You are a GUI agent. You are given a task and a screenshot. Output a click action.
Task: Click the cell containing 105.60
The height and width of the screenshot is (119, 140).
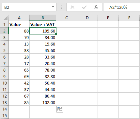[43, 31]
